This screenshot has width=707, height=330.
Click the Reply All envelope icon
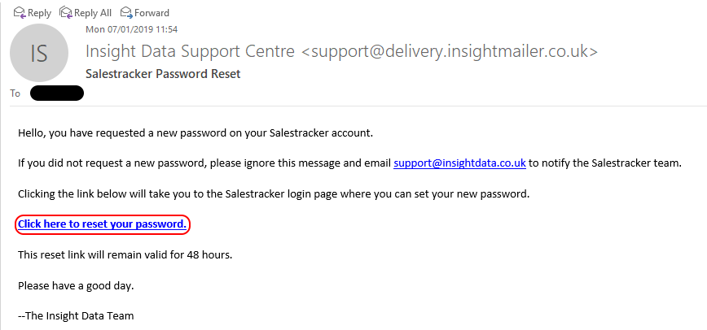pos(66,12)
